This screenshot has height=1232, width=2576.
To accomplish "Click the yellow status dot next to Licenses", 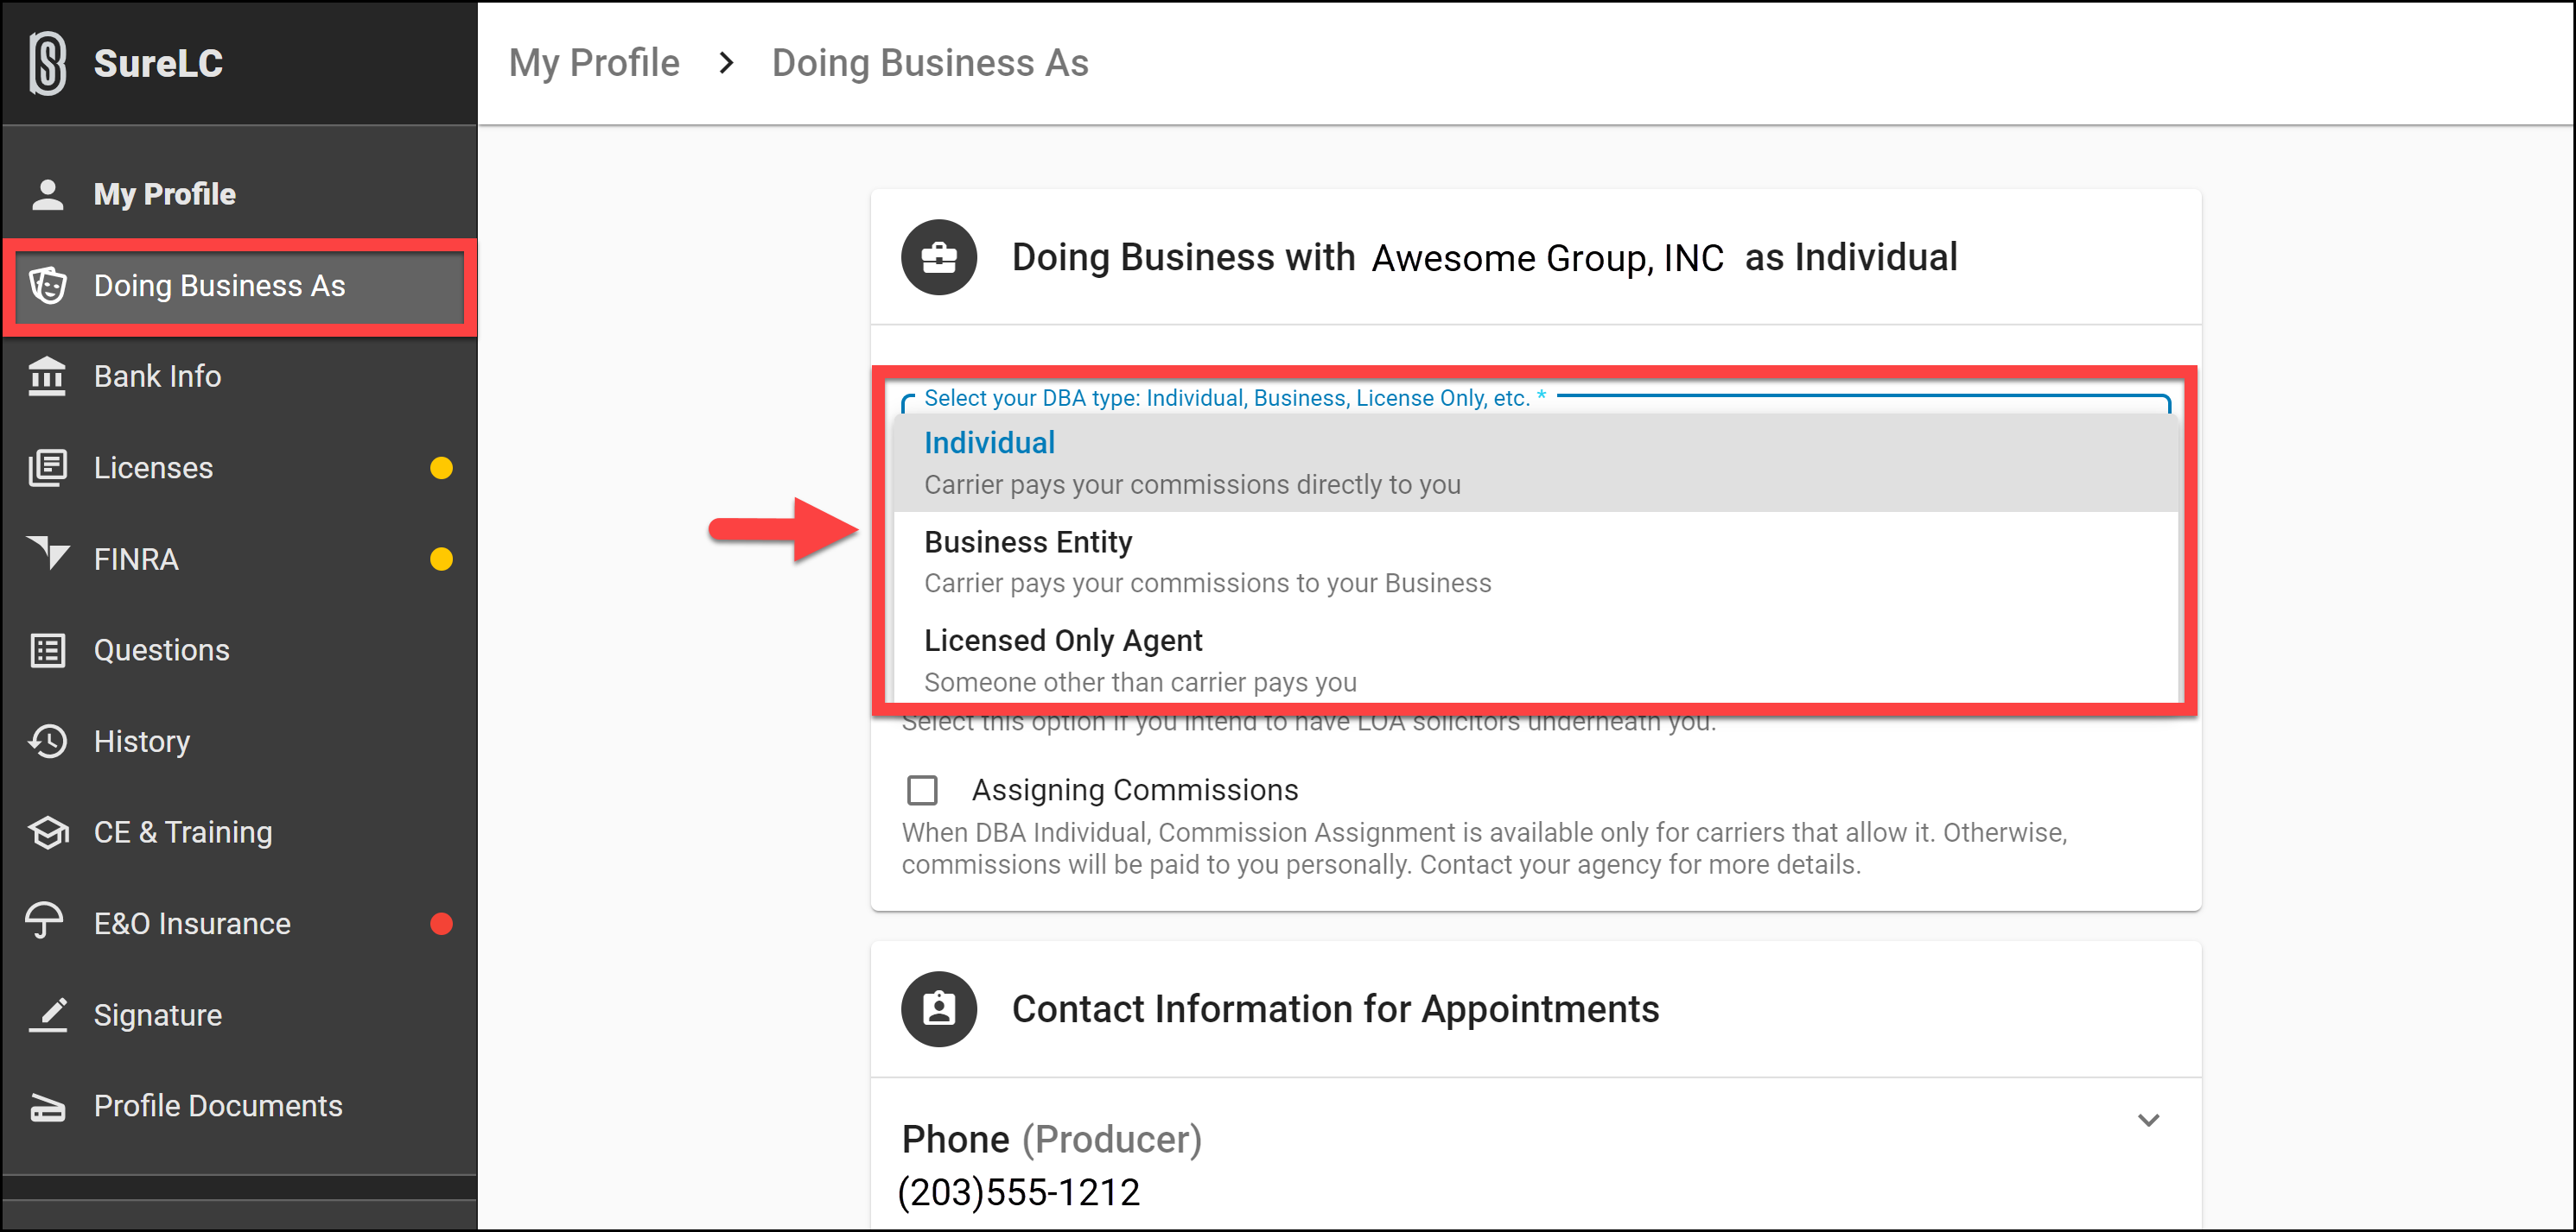I will [441, 468].
